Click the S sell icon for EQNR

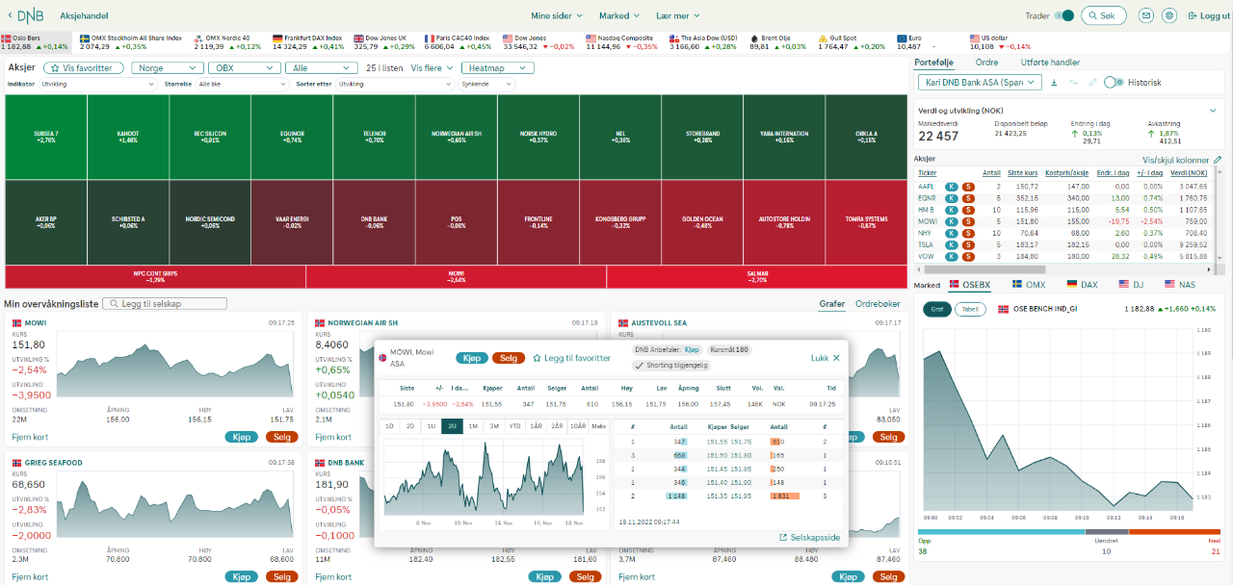click(968, 197)
